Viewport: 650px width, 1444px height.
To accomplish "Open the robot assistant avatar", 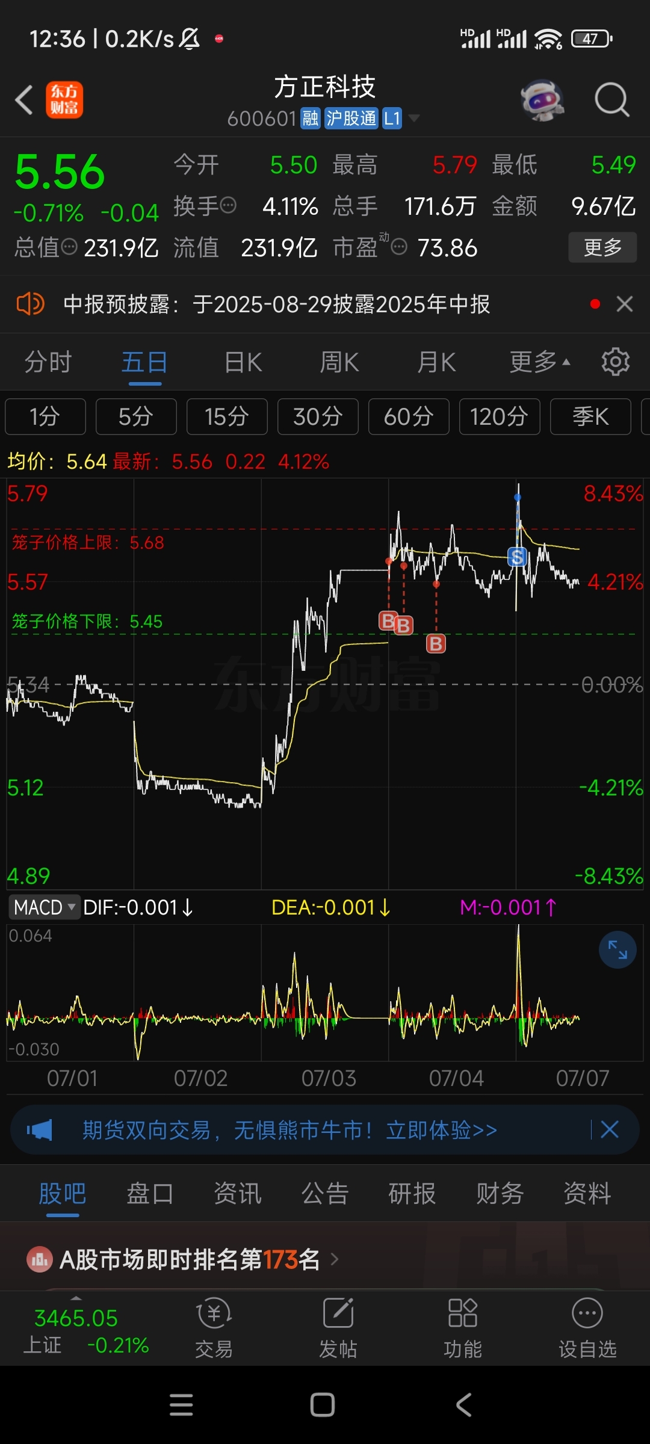I will 542,100.
